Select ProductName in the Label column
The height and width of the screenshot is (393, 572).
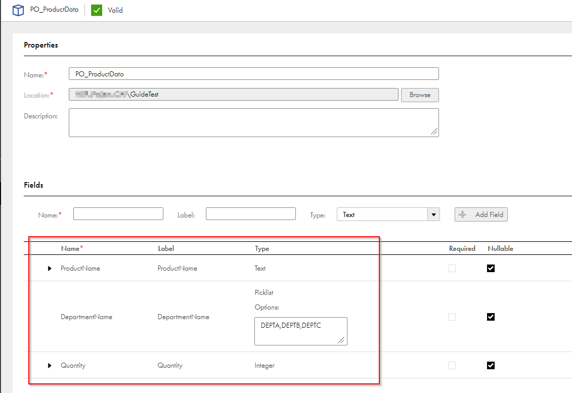[x=178, y=268]
